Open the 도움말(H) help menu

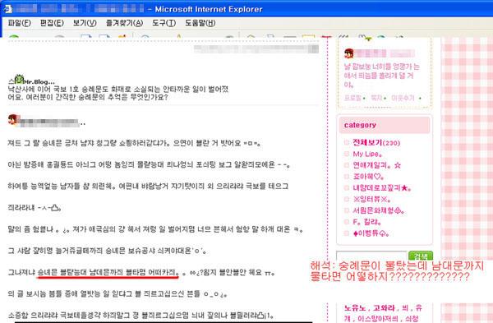coord(200,23)
